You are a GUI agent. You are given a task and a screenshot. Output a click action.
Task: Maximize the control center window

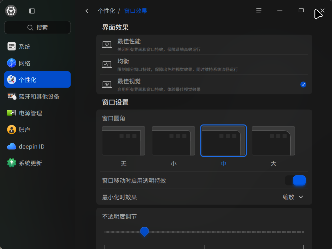click(x=301, y=10)
